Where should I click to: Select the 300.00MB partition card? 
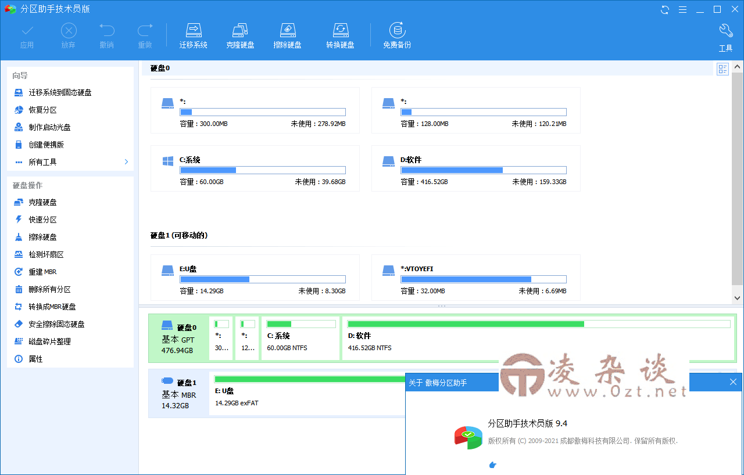click(255, 110)
